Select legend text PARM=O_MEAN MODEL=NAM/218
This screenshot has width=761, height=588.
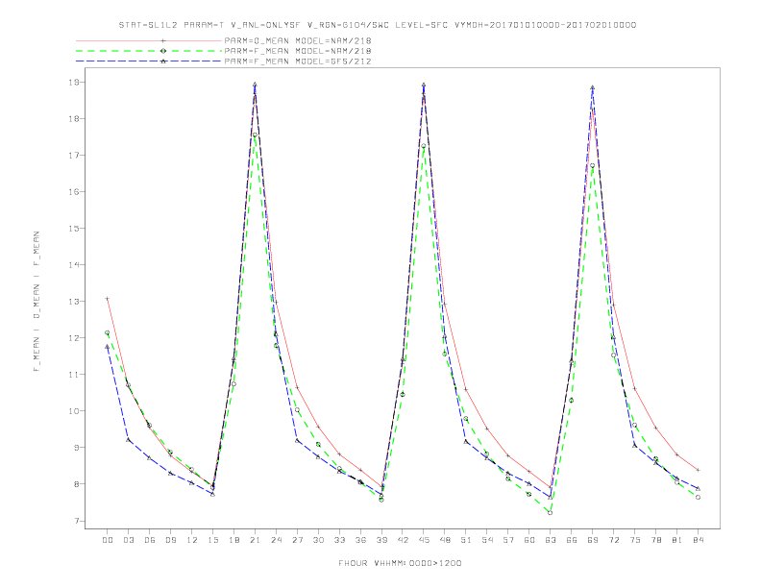pyautogui.click(x=298, y=40)
